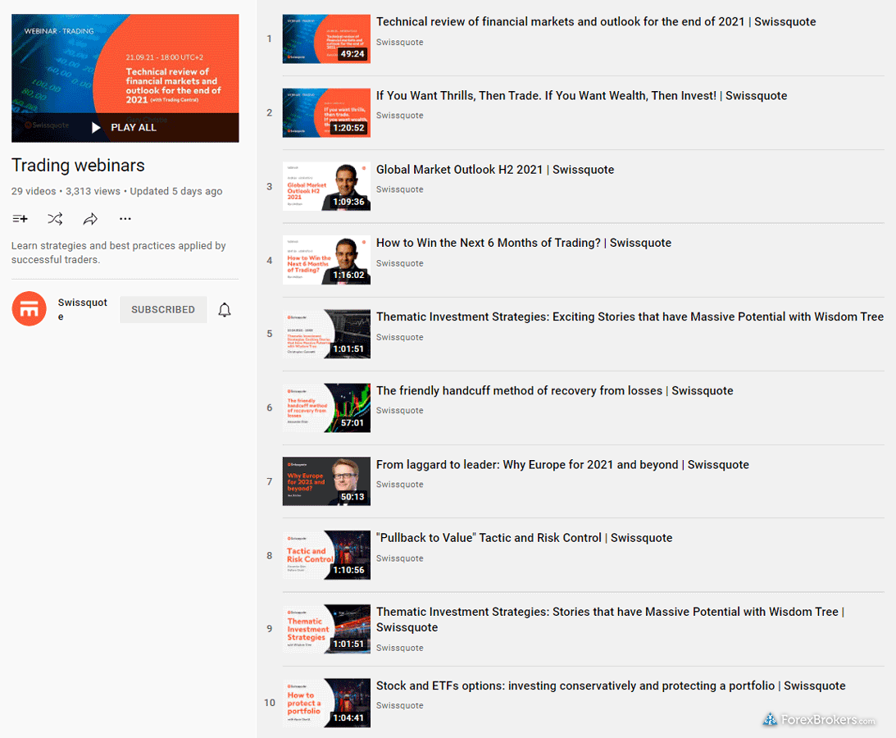Open 'If You Want Thrills, Then Trade' title
This screenshot has height=738, width=896.
click(582, 95)
